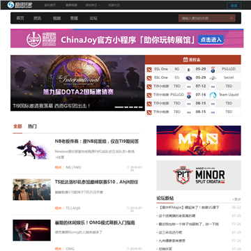251x251 pixels.
Task: Click summary text 巅峰联赛S10即将于7月25日开赛
Action: 79,192
